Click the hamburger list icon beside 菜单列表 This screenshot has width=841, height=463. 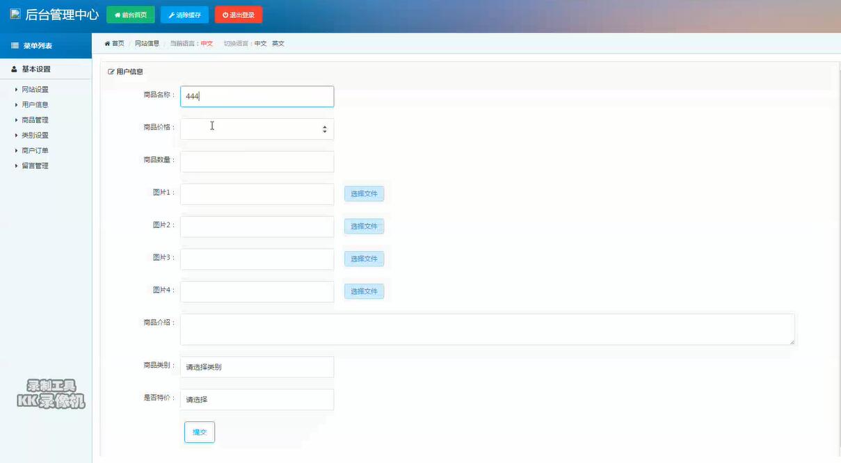tap(15, 46)
